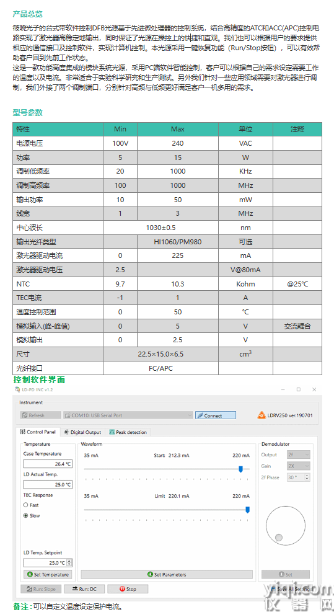Screen dimensions: 334x612
Task: Click the Connect button plug icon
Action: click(200, 415)
